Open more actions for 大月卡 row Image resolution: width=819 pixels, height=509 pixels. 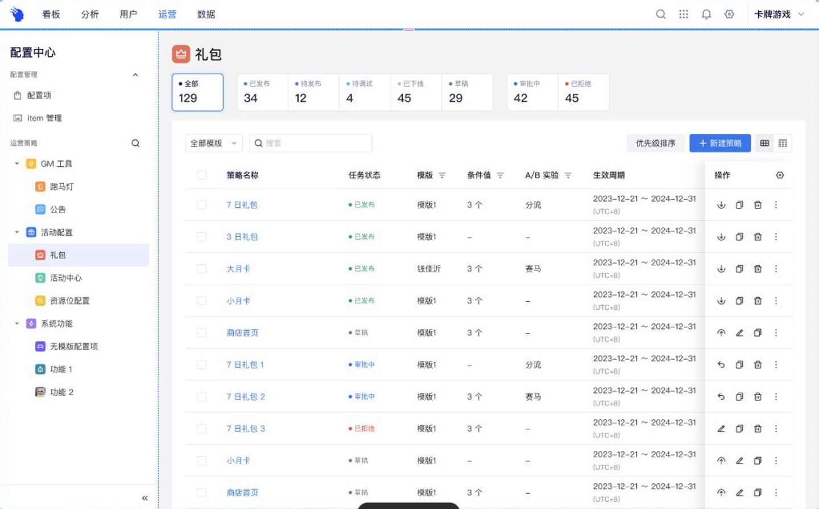click(x=776, y=269)
